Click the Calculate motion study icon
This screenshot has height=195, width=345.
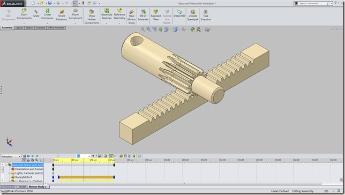25,156
